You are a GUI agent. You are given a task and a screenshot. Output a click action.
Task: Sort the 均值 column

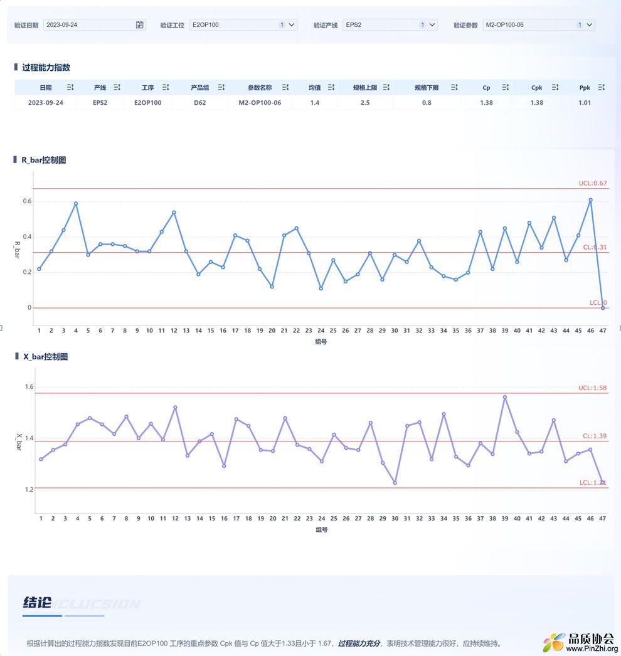coord(331,87)
